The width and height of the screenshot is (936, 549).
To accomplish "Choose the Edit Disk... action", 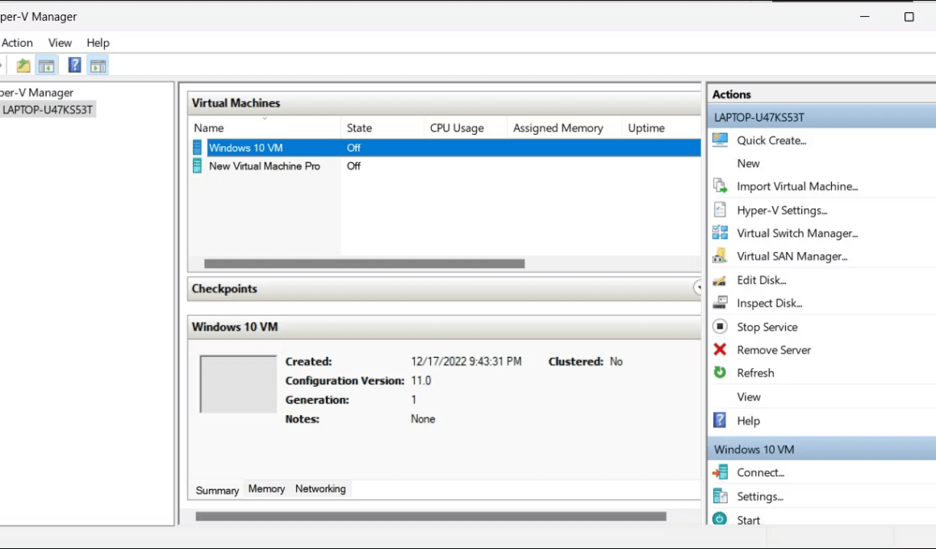I will point(761,279).
